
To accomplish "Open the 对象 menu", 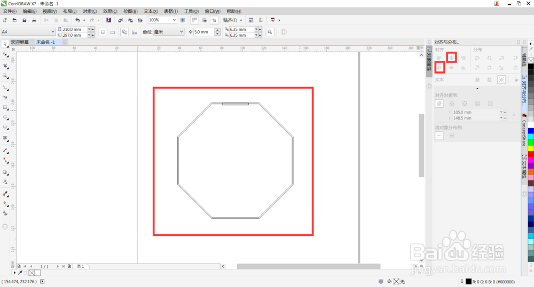I will [x=90, y=11].
